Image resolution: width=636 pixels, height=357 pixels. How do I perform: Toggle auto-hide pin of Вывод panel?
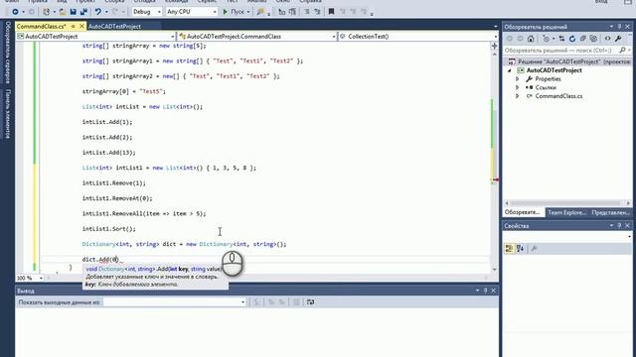[485, 291]
